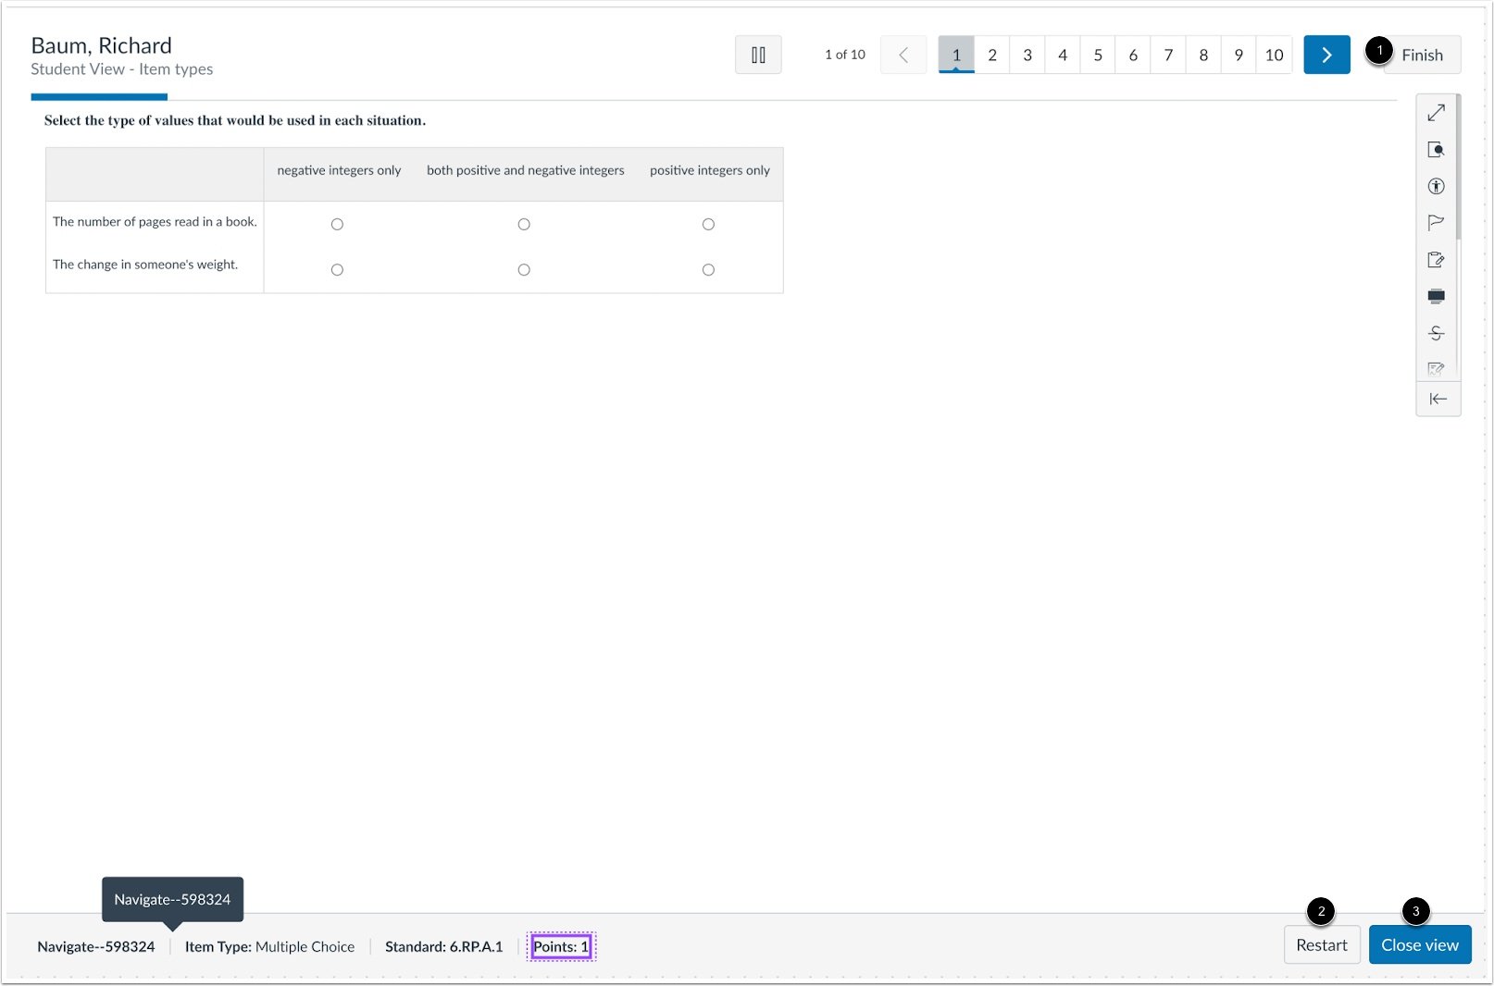Screen dimensions: 1494x986
Task: Click the tools panel scrollbar
Action: click(x=1458, y=166)
